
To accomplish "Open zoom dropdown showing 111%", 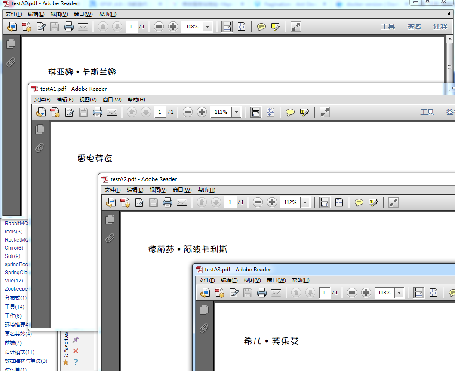I will pyautogui.click(x=236, y=112).
